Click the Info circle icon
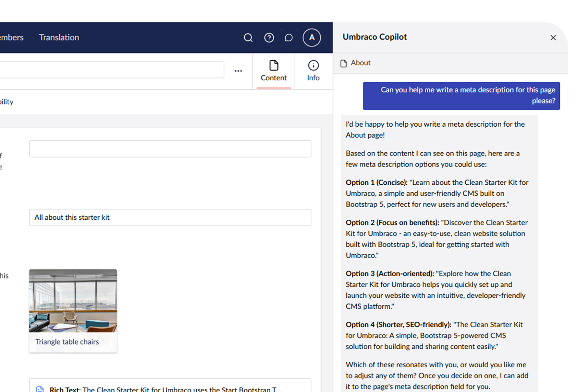The width and height of the screenshot is (588, 392). 313,65
